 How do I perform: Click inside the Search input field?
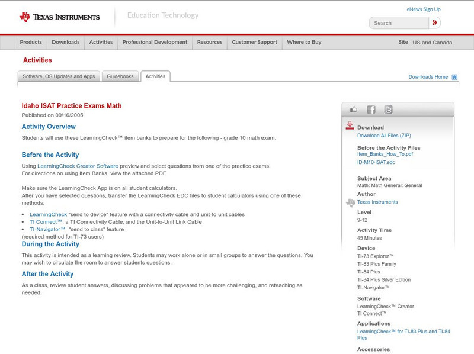(x=399, y=23)
